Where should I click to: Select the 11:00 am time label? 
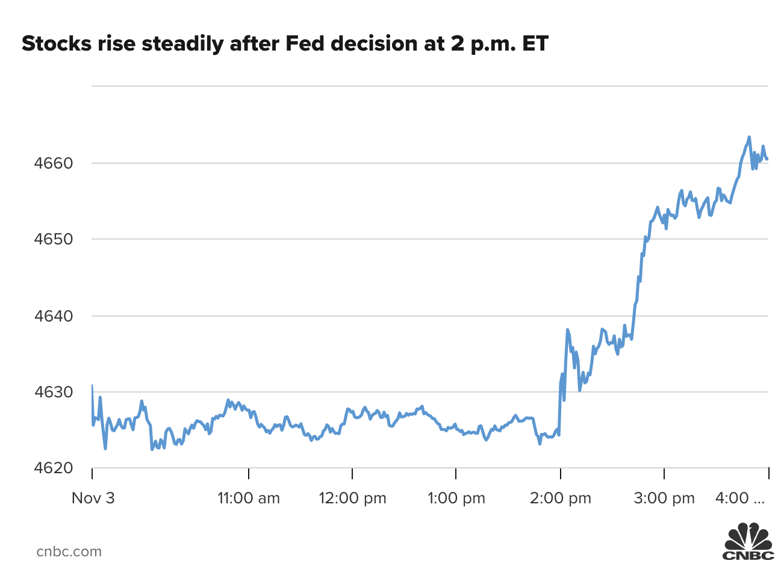(249, 498)
